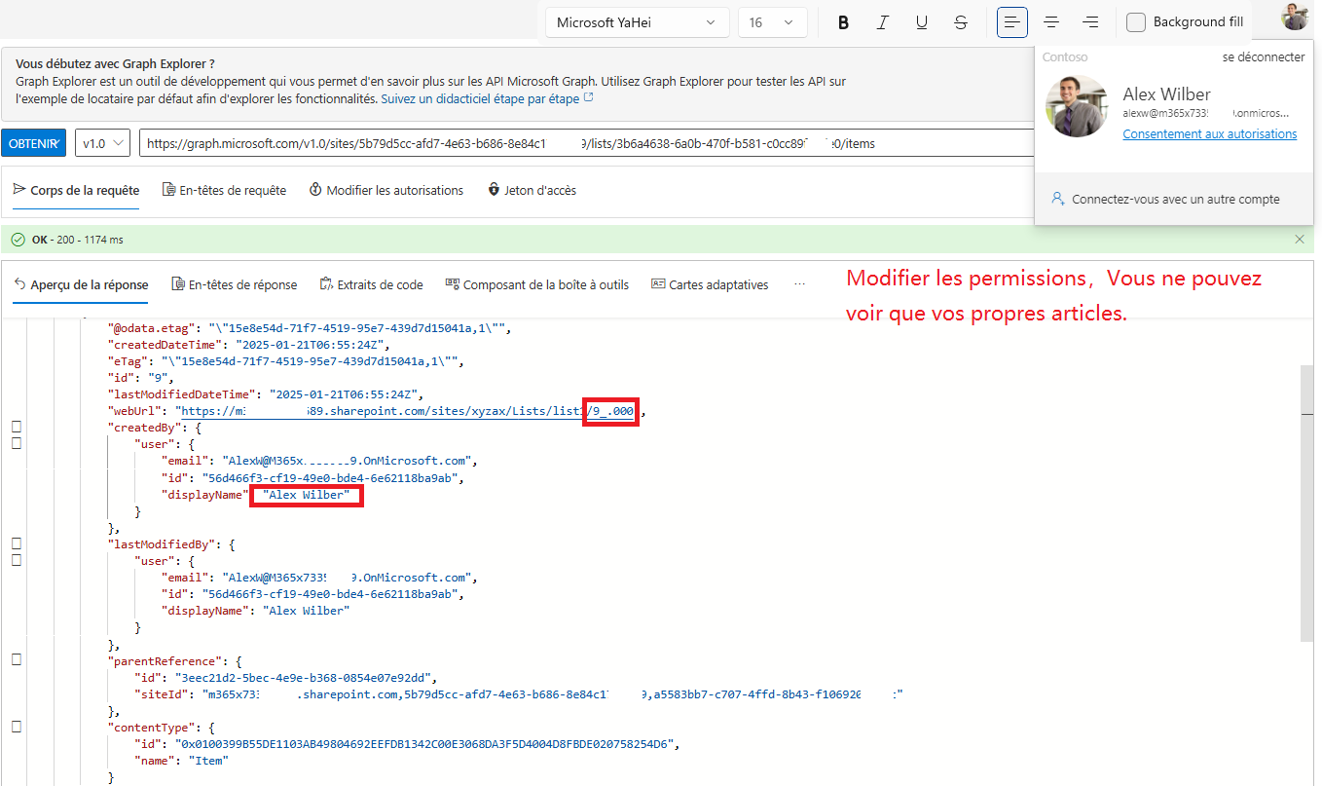
Task: Collapse user node under createdBy
Action: 17,444
